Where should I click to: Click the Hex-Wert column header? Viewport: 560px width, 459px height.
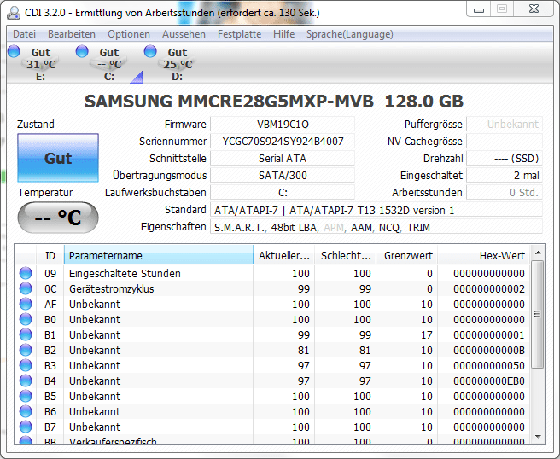point(484,256)
